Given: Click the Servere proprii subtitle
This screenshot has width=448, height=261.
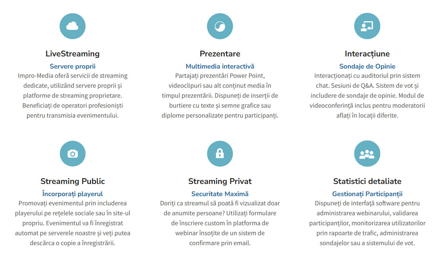Looking at the screenshot, I should point(73,66).
